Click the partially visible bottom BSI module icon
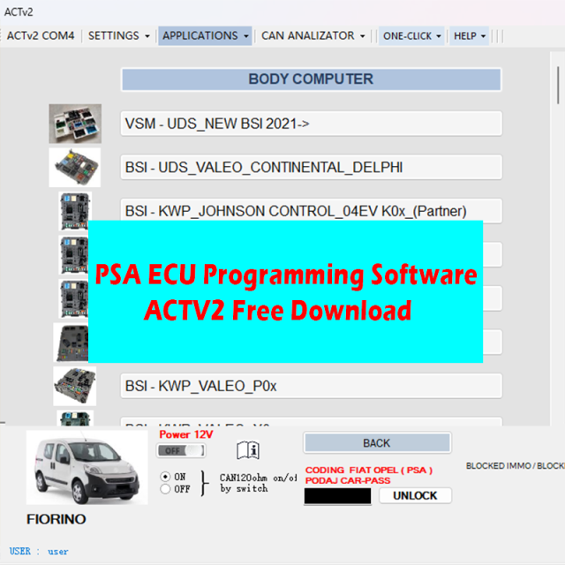Screen dimensions: 565x565 click(x=74, y=418)
